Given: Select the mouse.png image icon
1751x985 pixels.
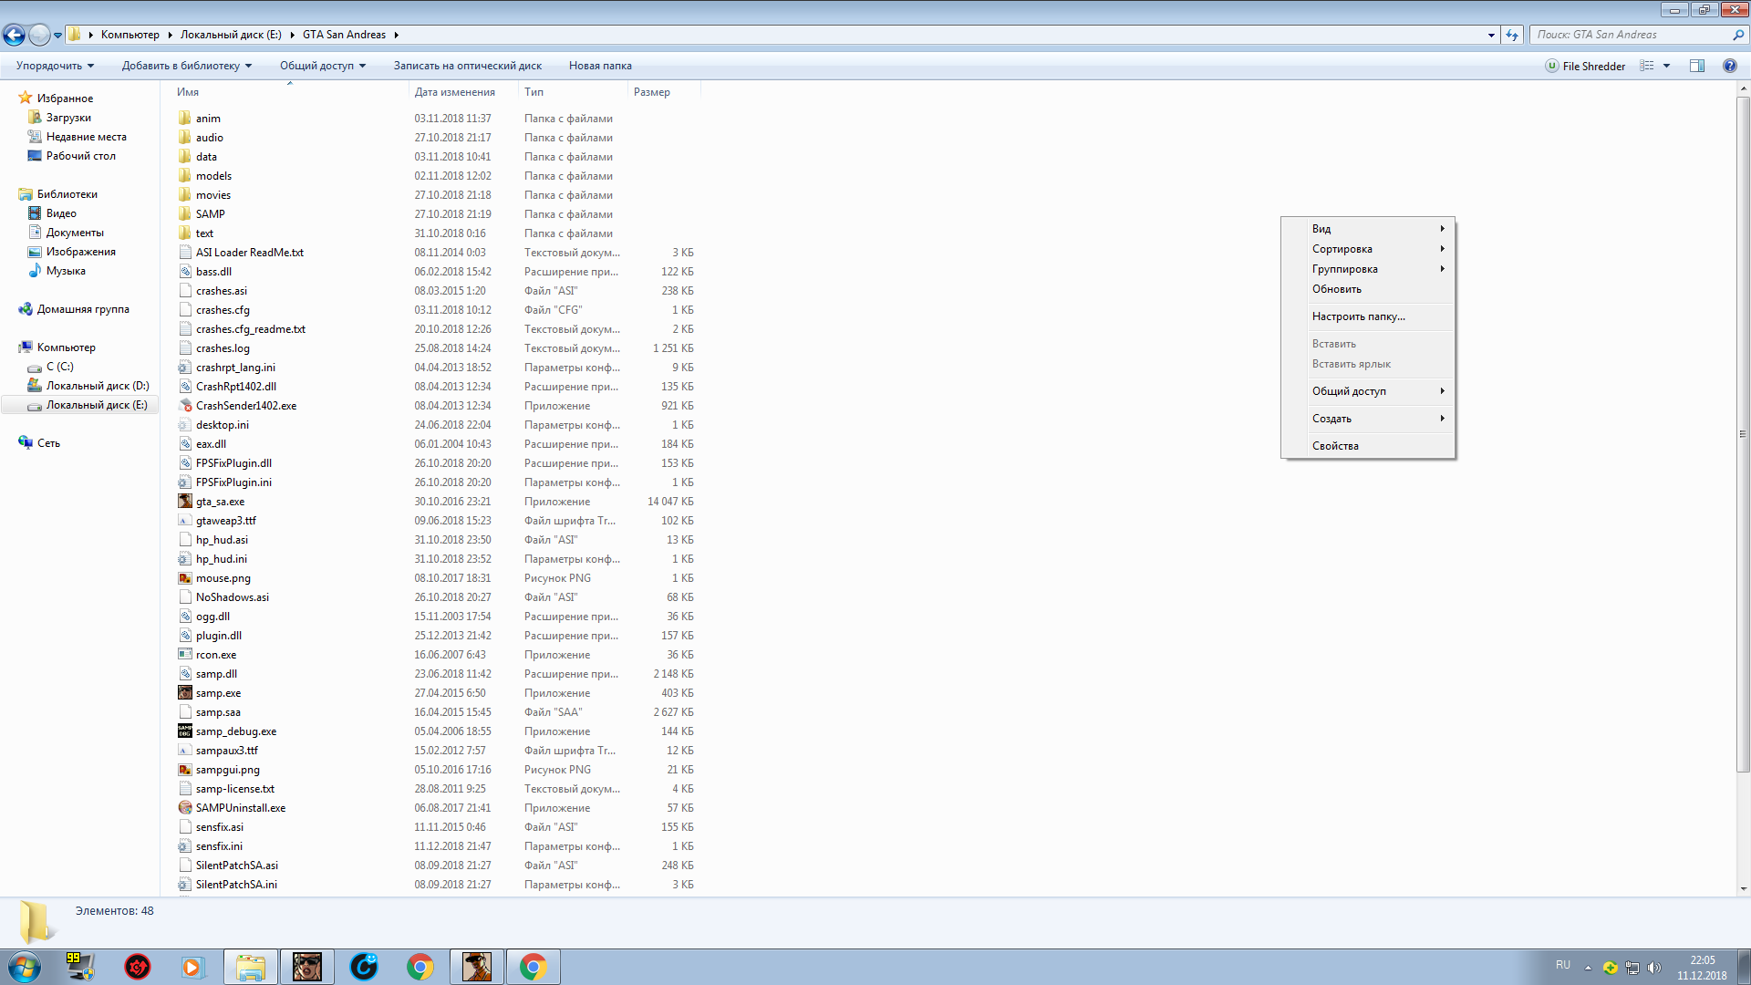Looking at the screenshot, I should coord(185,578).
